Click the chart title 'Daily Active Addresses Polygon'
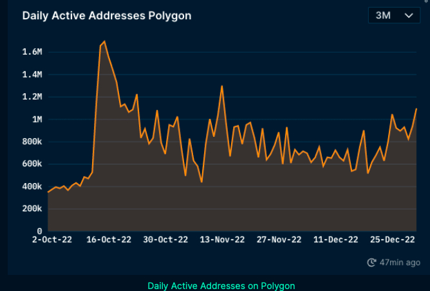 [107, 15]
